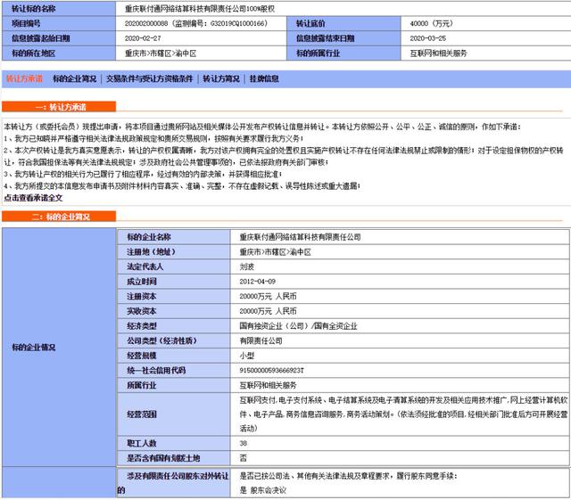This screenshot has height=500, width=571.
Task: Select company name 重庆联付通网络结算科技有限责任公司 in details table
Action: pyautogui.click(x=300, y=237)
